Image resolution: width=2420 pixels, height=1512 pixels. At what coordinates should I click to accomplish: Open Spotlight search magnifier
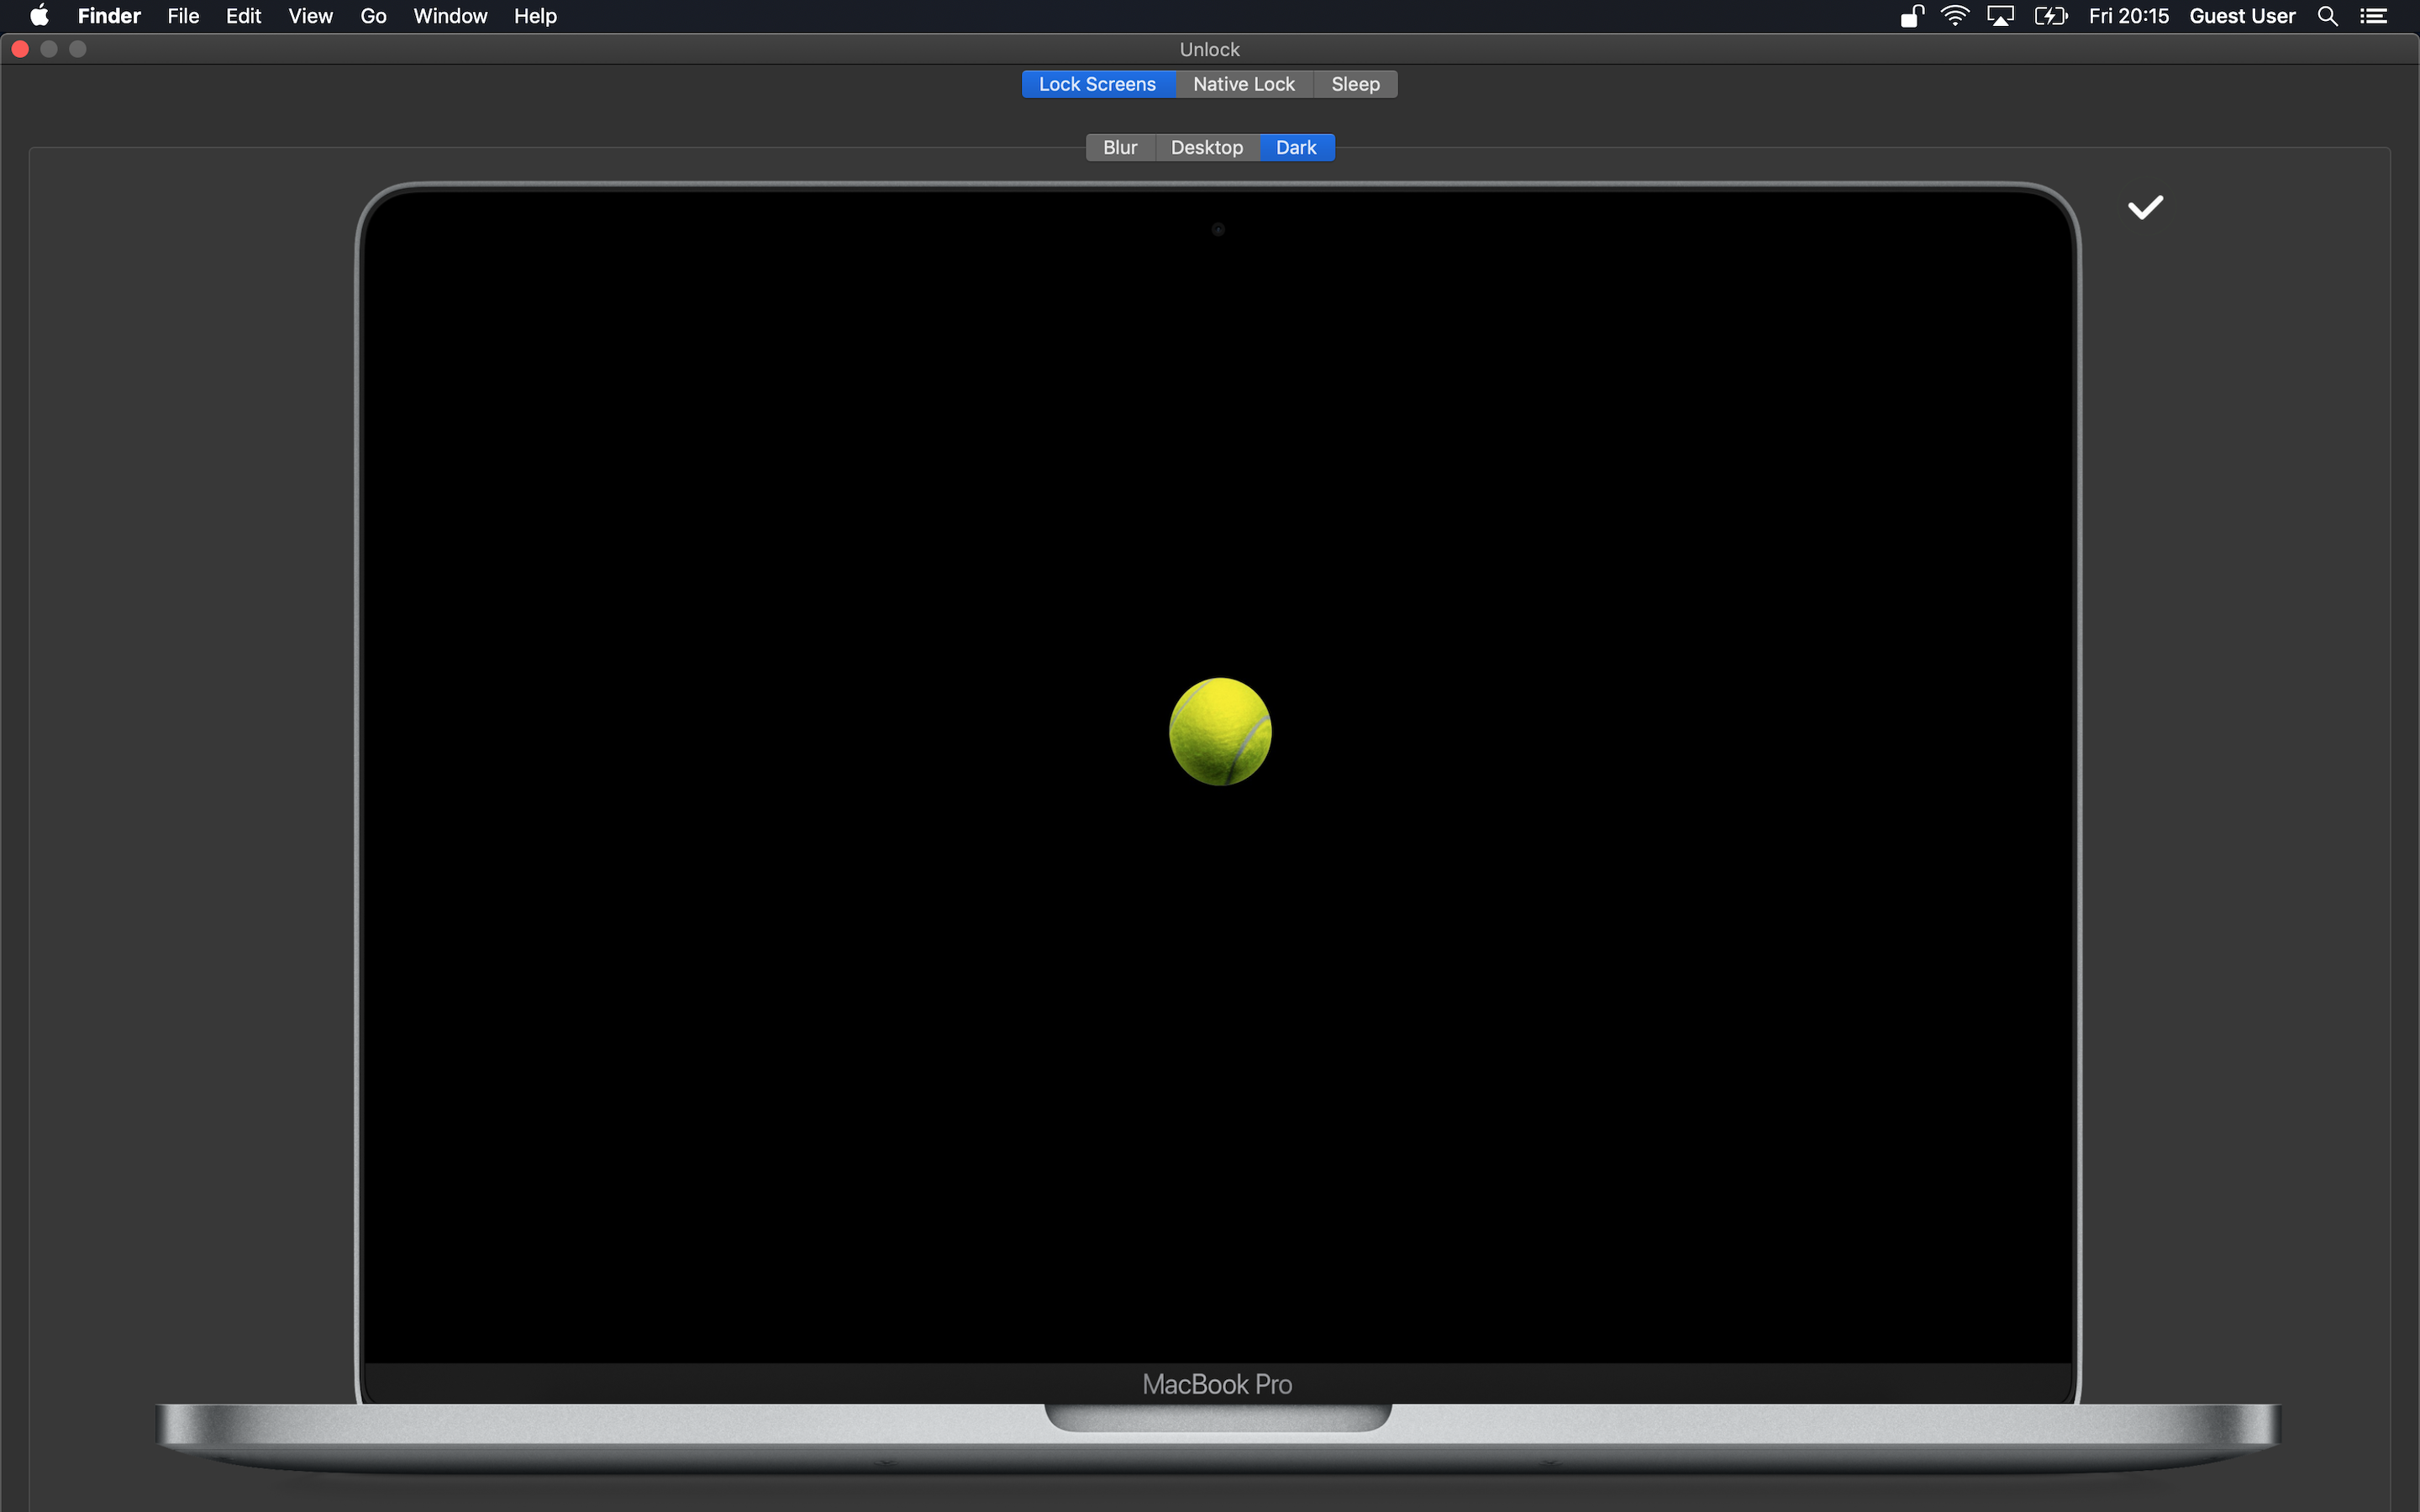(2327, 16)
